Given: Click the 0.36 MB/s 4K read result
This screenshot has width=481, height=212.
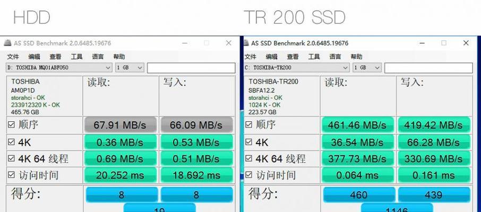Looking at the screenshot, I should 120,142.
